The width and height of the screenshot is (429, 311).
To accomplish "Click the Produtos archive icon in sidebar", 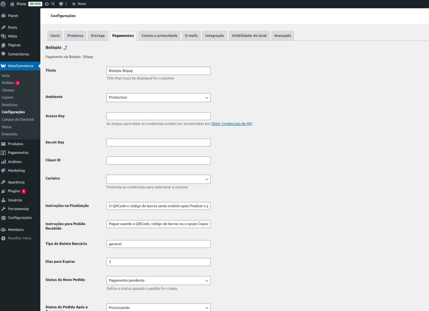I will point(3,144).
